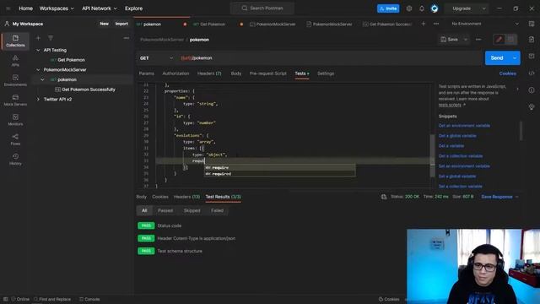Image resolution: width=540 pixels, height=304 pixels.
Task: Show only Passed test results
Action: [x=165, y=210]
